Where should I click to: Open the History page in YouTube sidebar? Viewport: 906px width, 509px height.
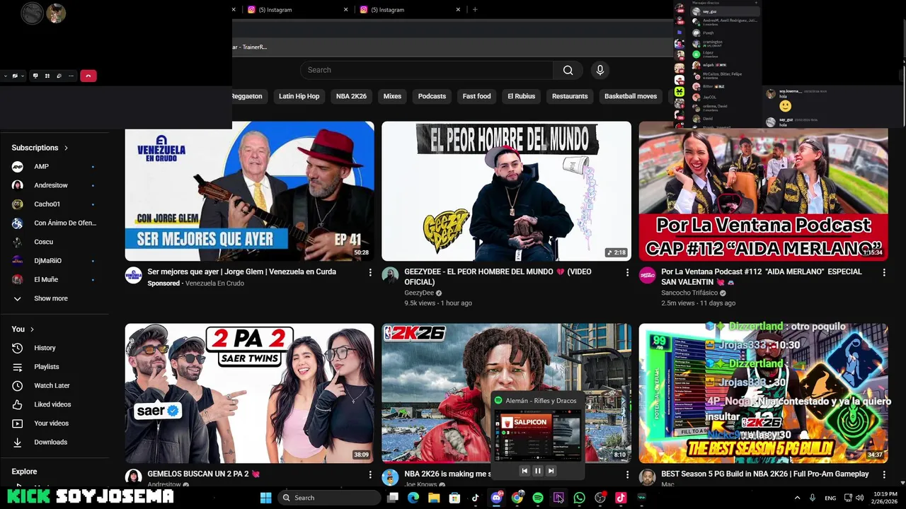pos(45,348)
